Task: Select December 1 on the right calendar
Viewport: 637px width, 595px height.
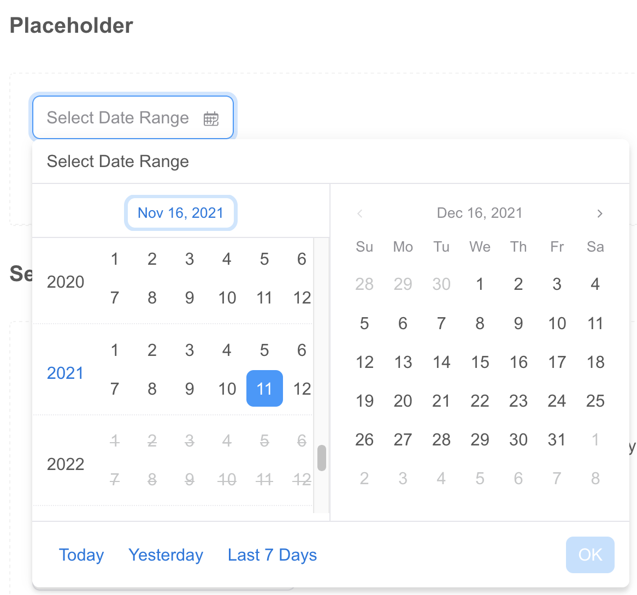Action: pos(480,284)
